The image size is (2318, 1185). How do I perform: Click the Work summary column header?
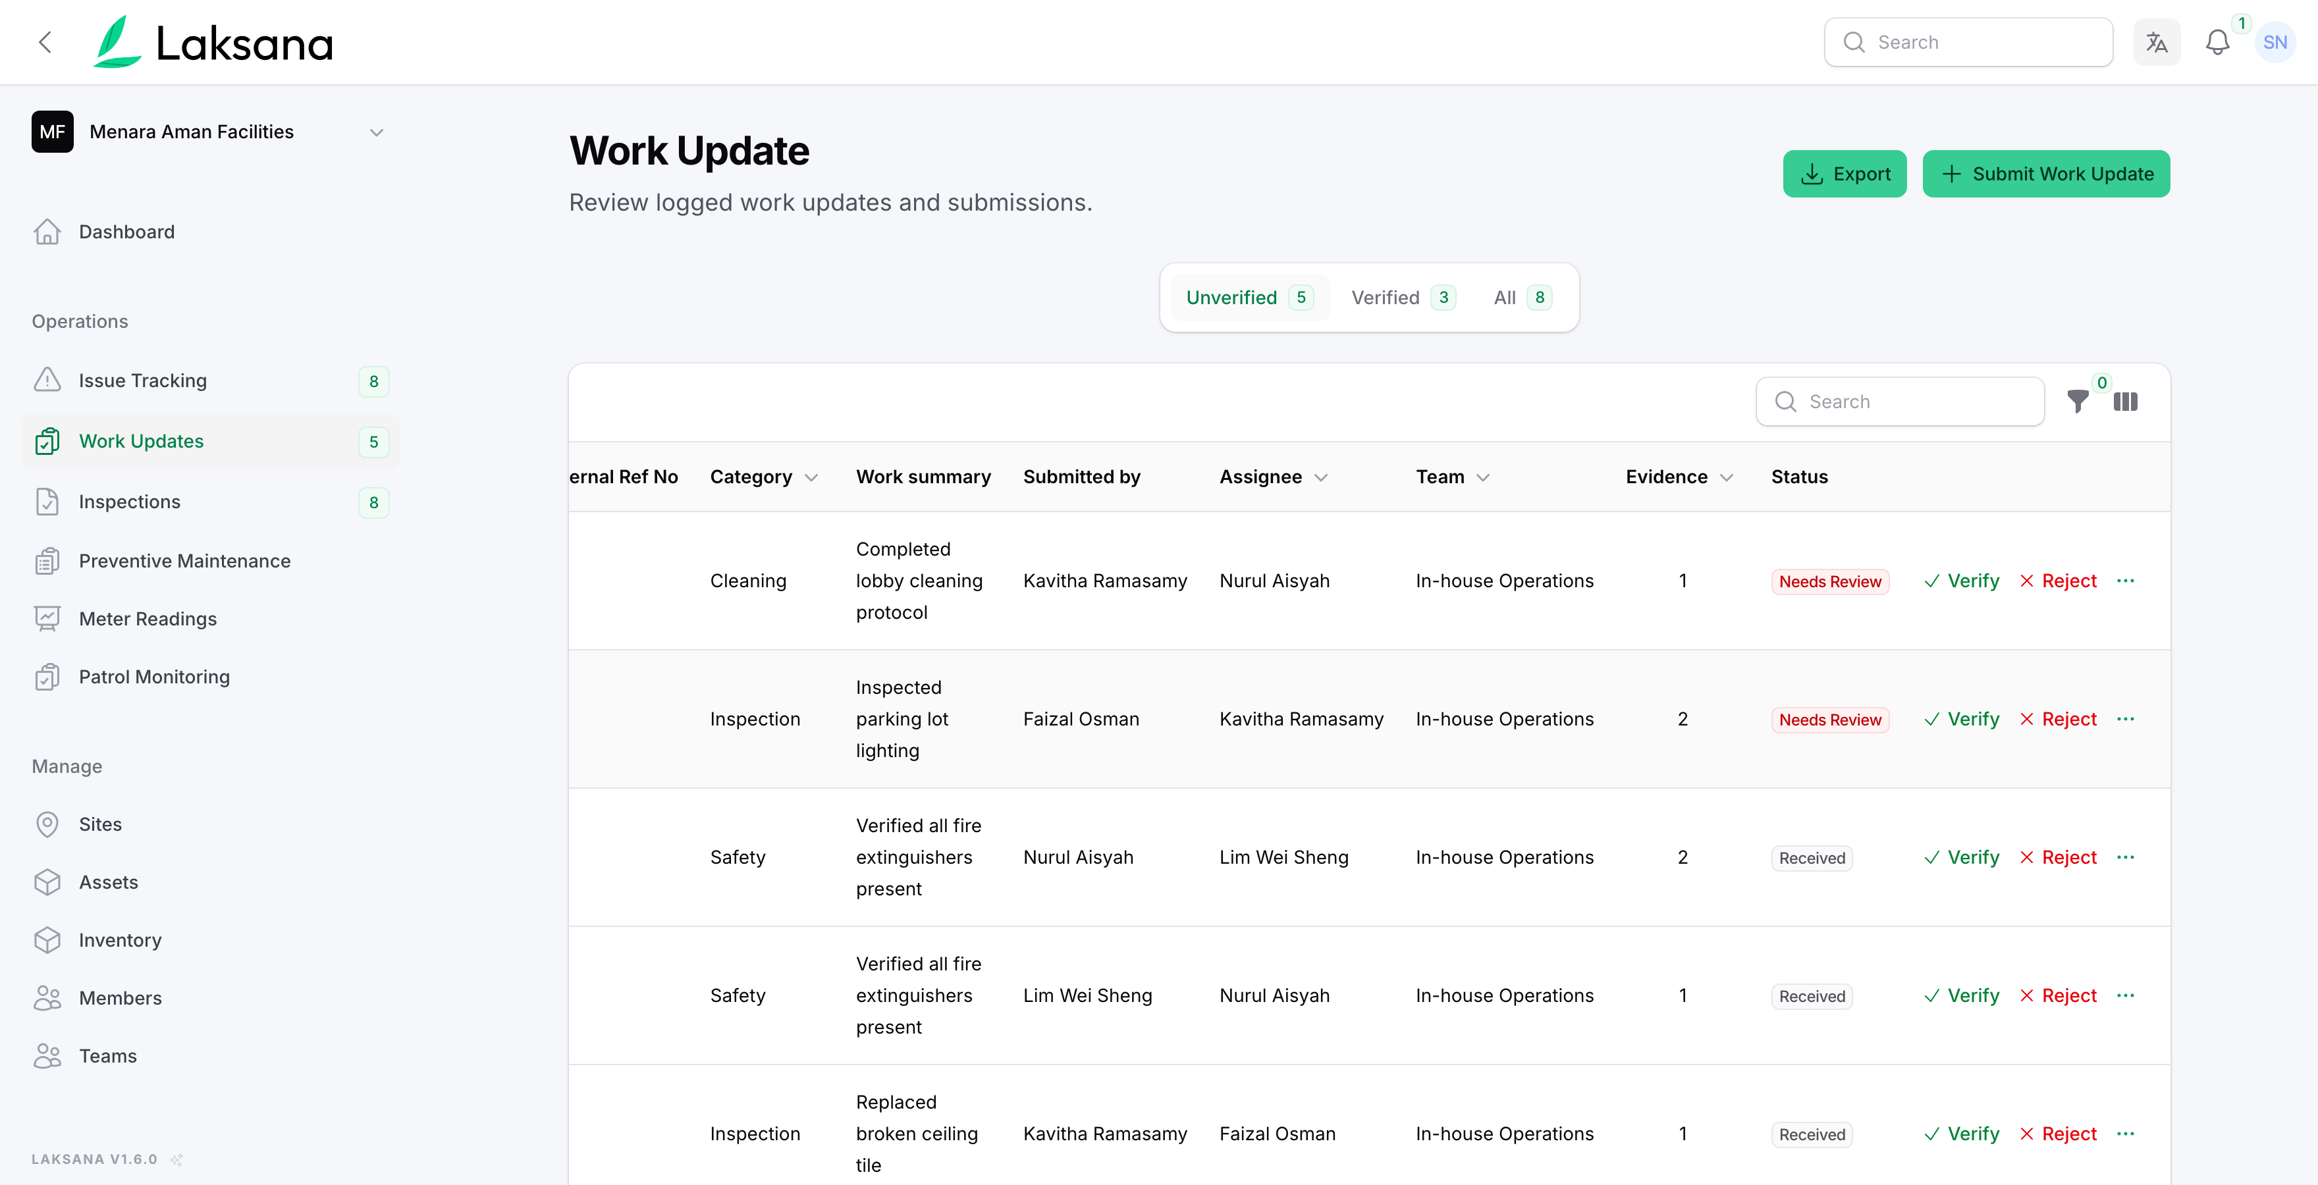[x=923, y=477]
